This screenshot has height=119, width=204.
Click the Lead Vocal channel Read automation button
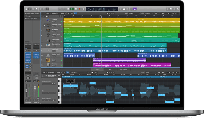[x=28, y=75]
